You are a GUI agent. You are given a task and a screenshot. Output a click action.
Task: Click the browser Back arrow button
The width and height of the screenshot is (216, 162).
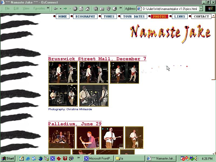pyautogui.click(x=56, y=9)
